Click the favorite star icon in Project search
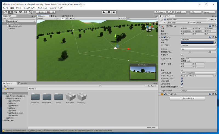 (155, 86)
